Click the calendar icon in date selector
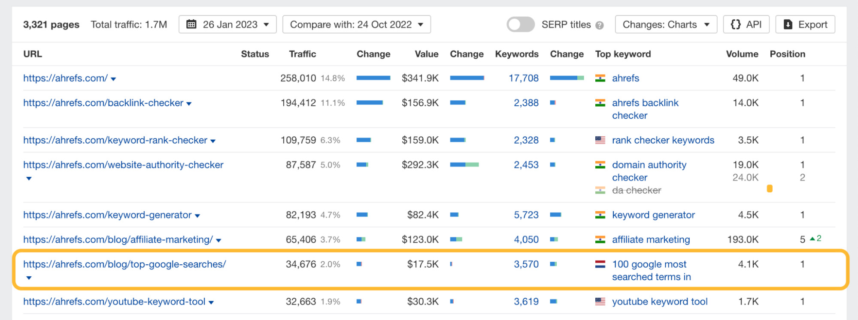Image resolution: width=858 pixels, height=320 pixels. click(191, 24)
